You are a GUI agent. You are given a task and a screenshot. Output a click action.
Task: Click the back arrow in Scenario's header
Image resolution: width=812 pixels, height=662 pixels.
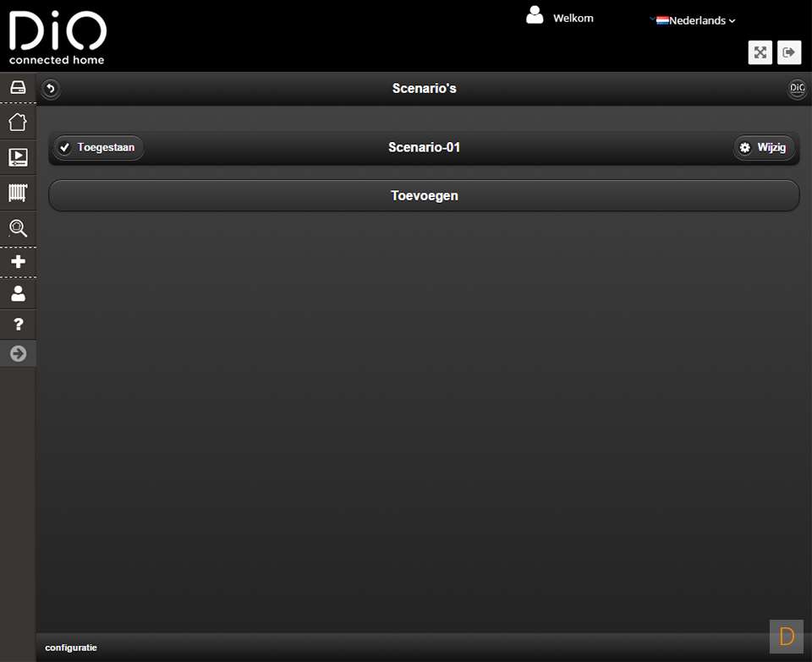51,89
